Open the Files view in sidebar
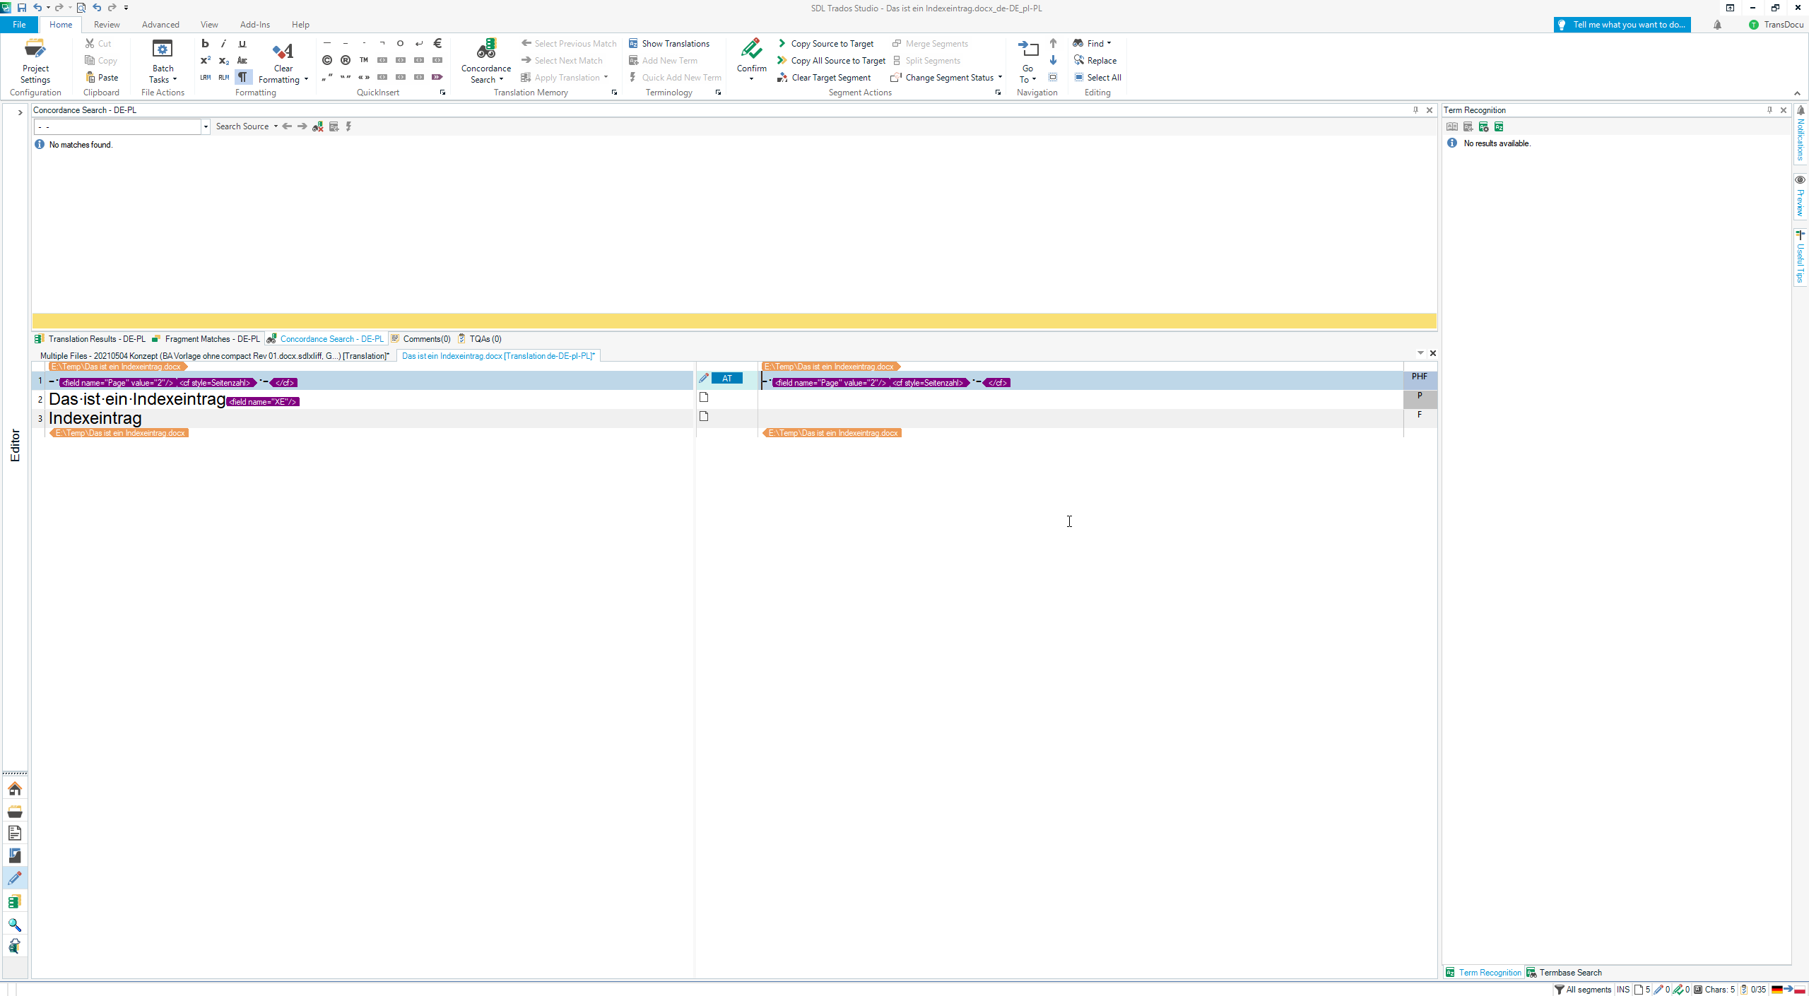This screenshot has width=1809, height=996. click(x=15, y=834)
